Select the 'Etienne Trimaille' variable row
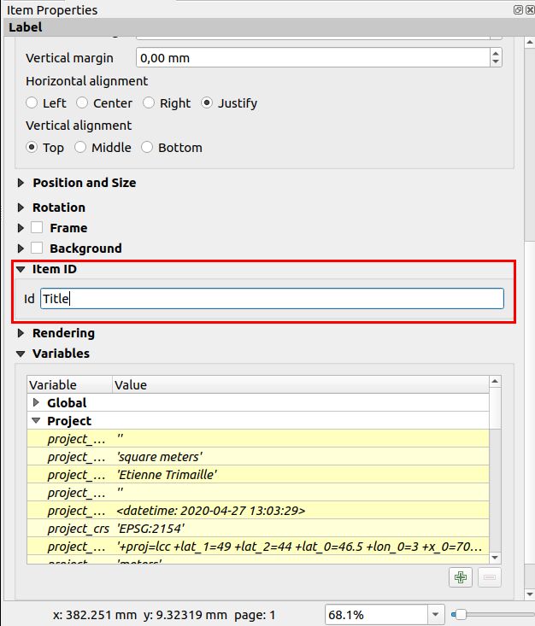 coord(258,474)
